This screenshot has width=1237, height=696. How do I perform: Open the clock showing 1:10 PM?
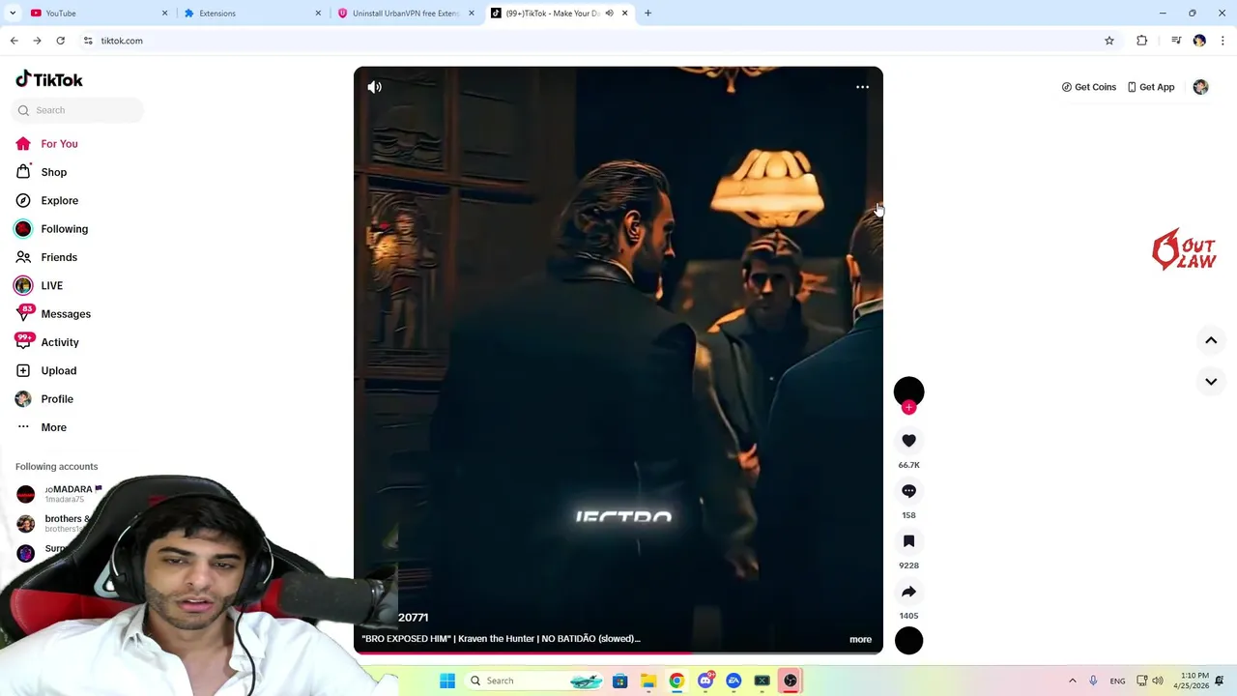1192,681
